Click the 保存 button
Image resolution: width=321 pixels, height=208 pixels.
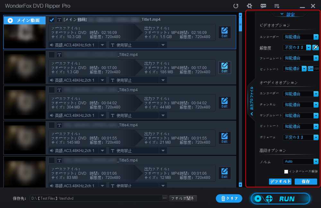[306, 181]
